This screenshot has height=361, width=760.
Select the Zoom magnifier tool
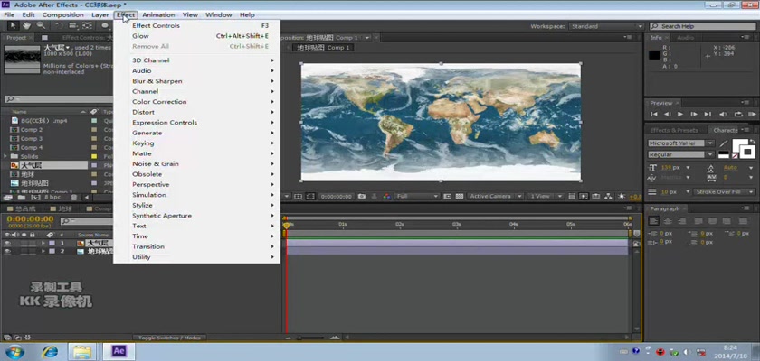coord(41,25)
